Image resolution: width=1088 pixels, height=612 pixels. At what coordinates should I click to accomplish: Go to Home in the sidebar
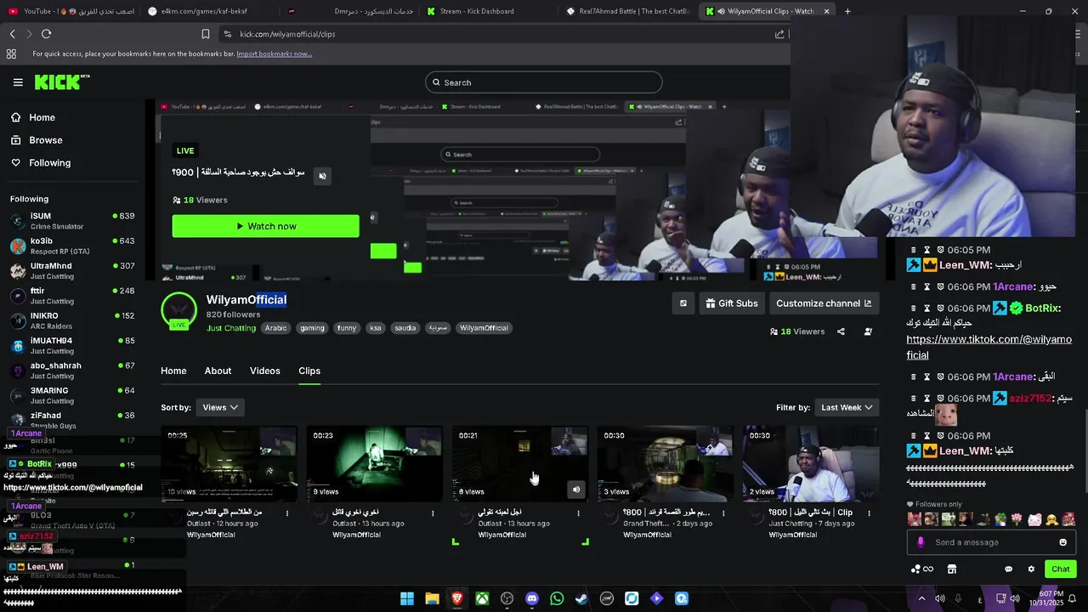point(42,117)
